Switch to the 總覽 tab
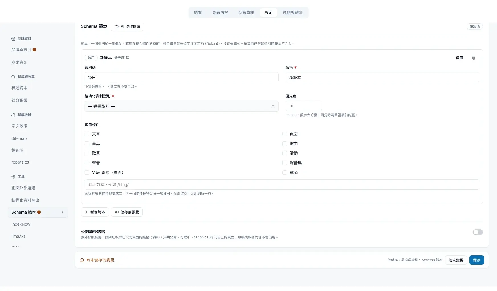 click(198, 13)
